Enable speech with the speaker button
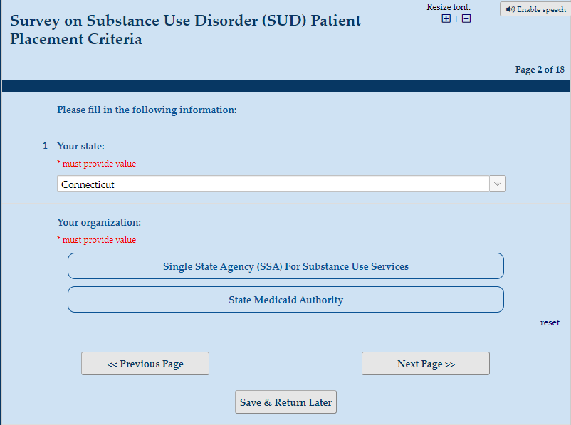The image size is (571, 425). click(x=535, y=9)
